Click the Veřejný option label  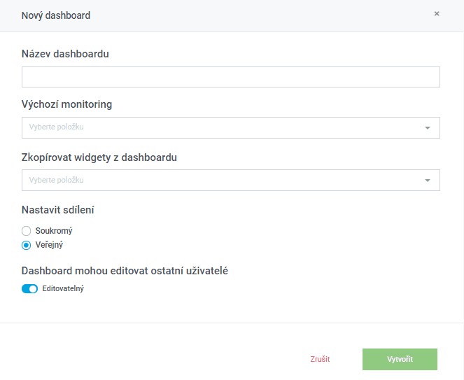(50, 245)
